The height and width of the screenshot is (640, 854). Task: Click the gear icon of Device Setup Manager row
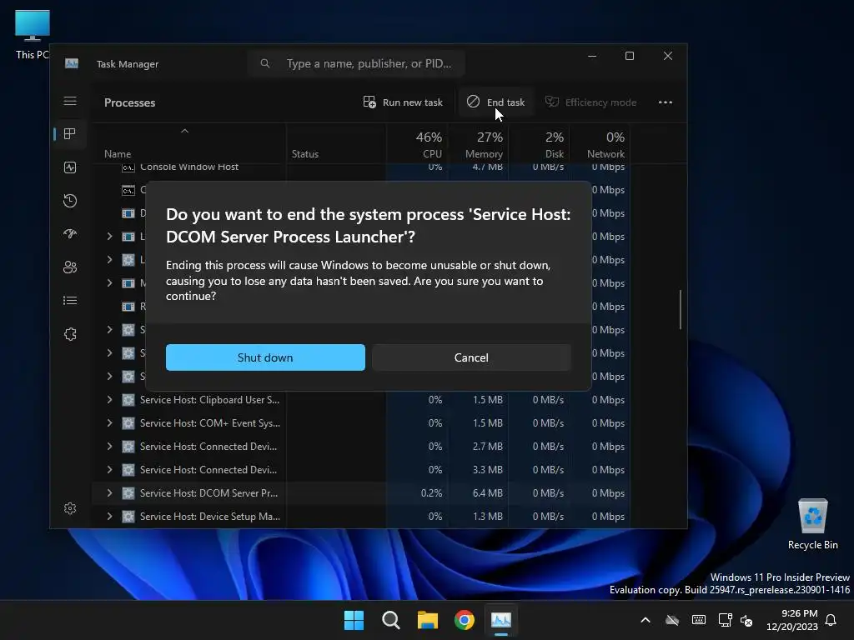point(128,517)
